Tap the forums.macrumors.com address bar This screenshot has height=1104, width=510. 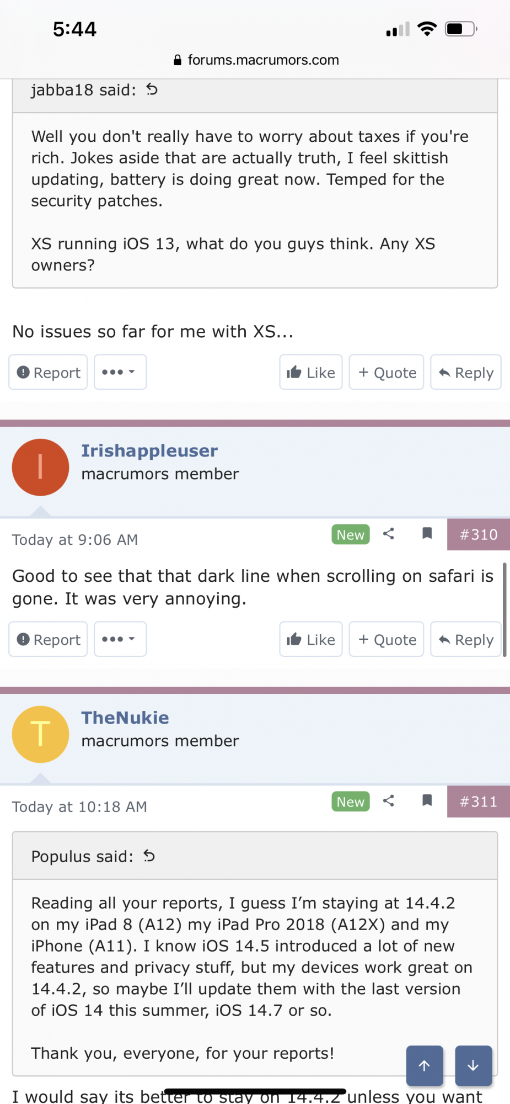tap(256, 60)
